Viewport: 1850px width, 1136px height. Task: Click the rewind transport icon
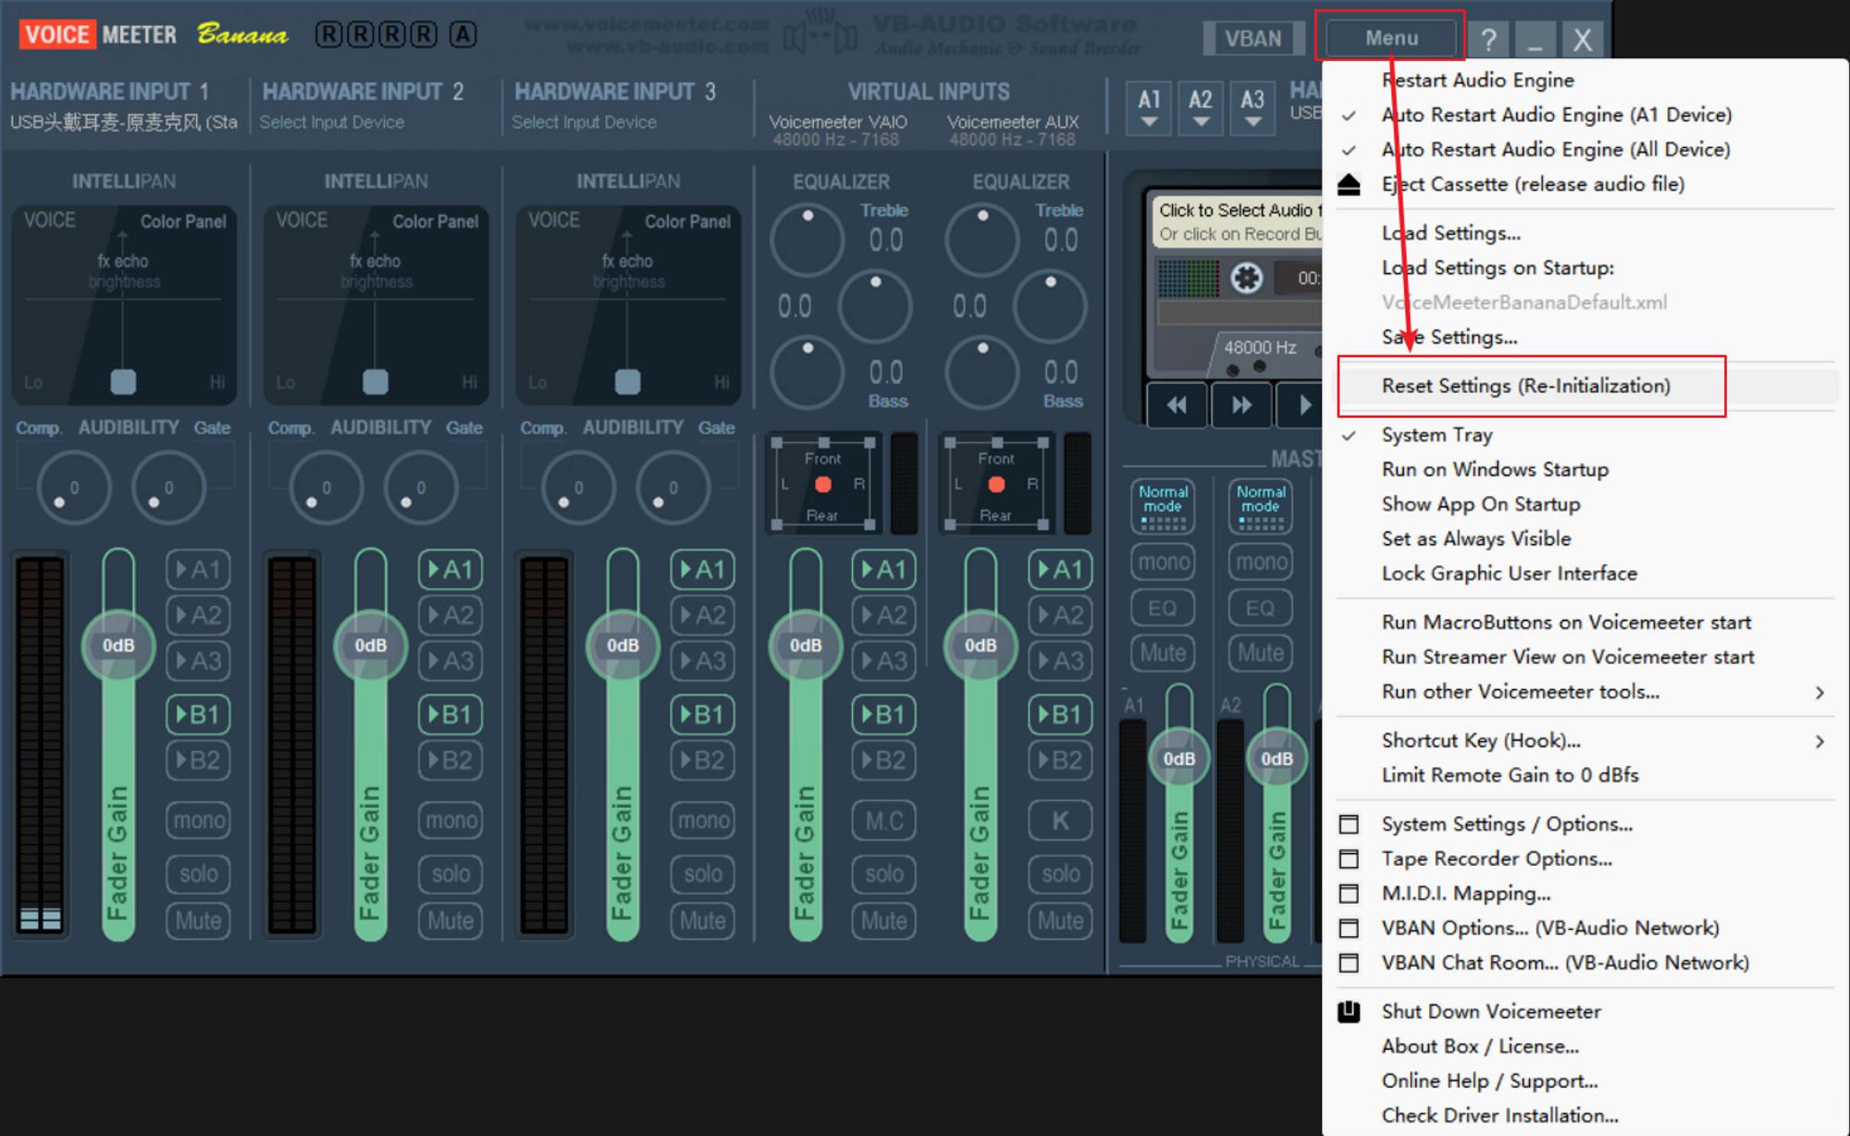pos(1176,404)
